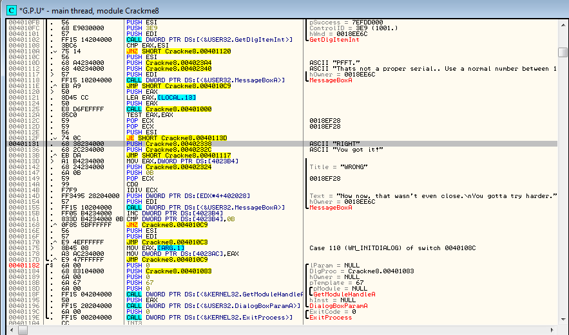This screenshot has width=569, height=335.
Task: Click DlgProc = Crackme8.00401083 comment
Action: click(362, 271)
